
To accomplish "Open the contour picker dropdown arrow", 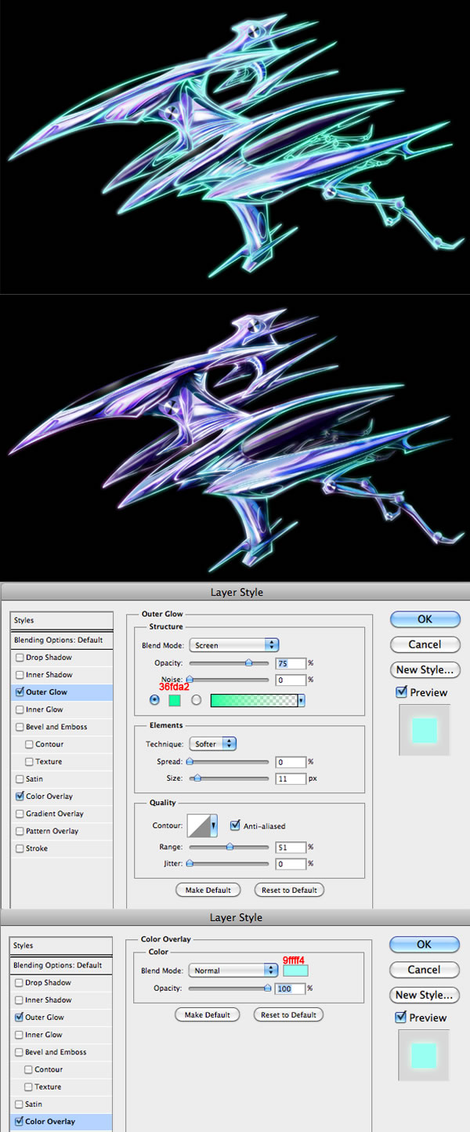I will (x=212, y=826).
